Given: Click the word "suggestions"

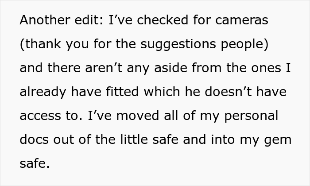Looking at the screenshot, I should click(178, 44).
